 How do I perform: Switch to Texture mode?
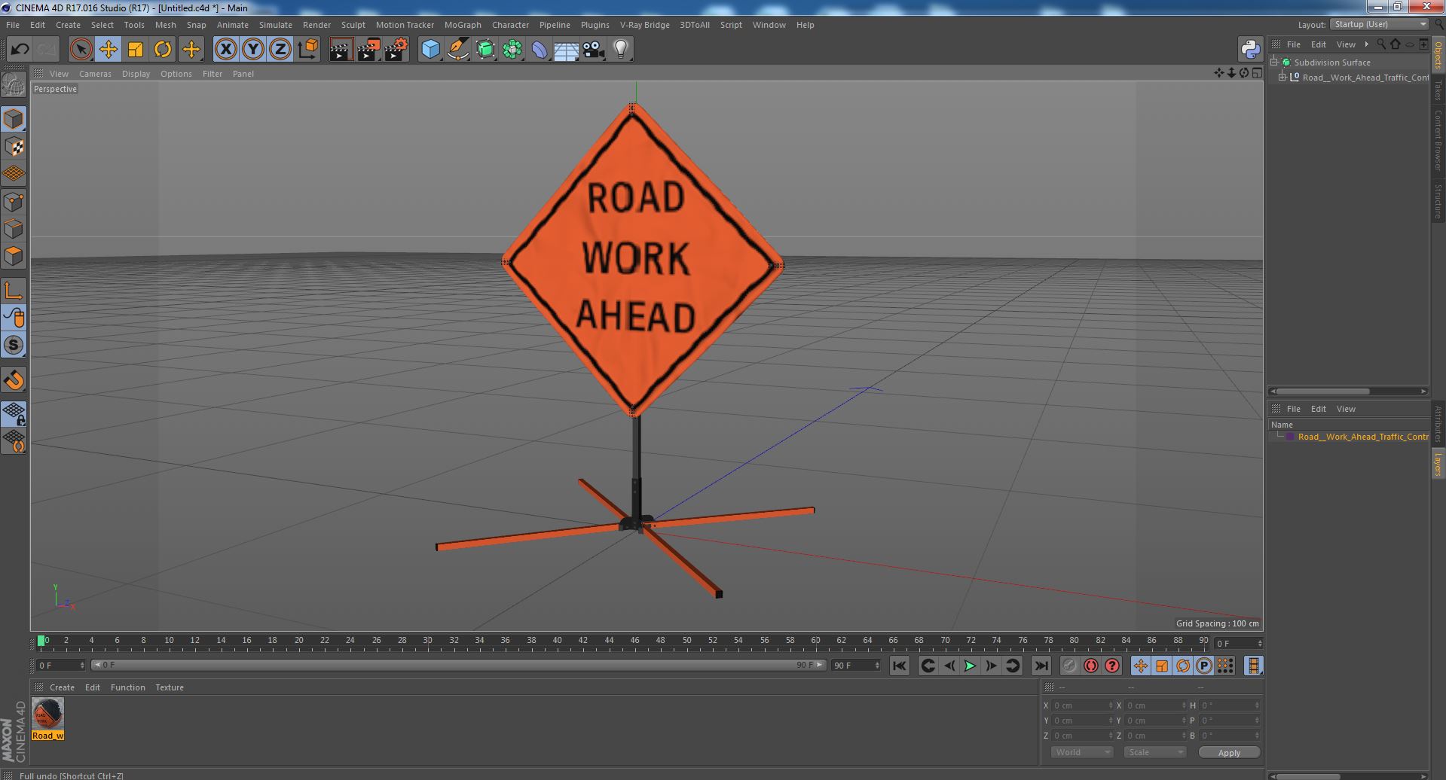[14, 147]
